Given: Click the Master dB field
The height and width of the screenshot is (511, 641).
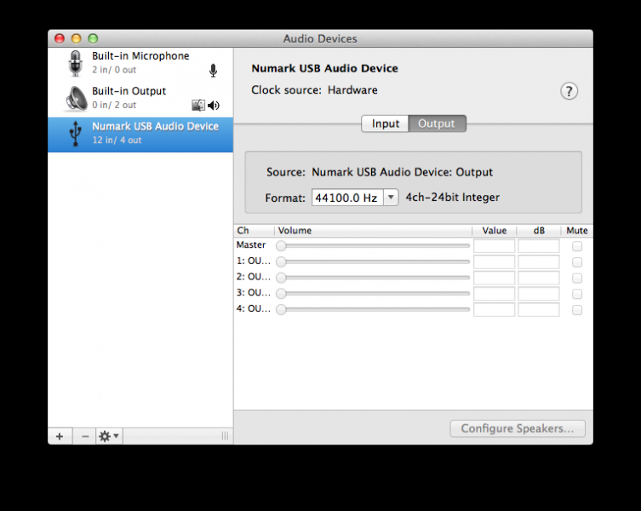Looking at the screenshot, I should point(538,246).
